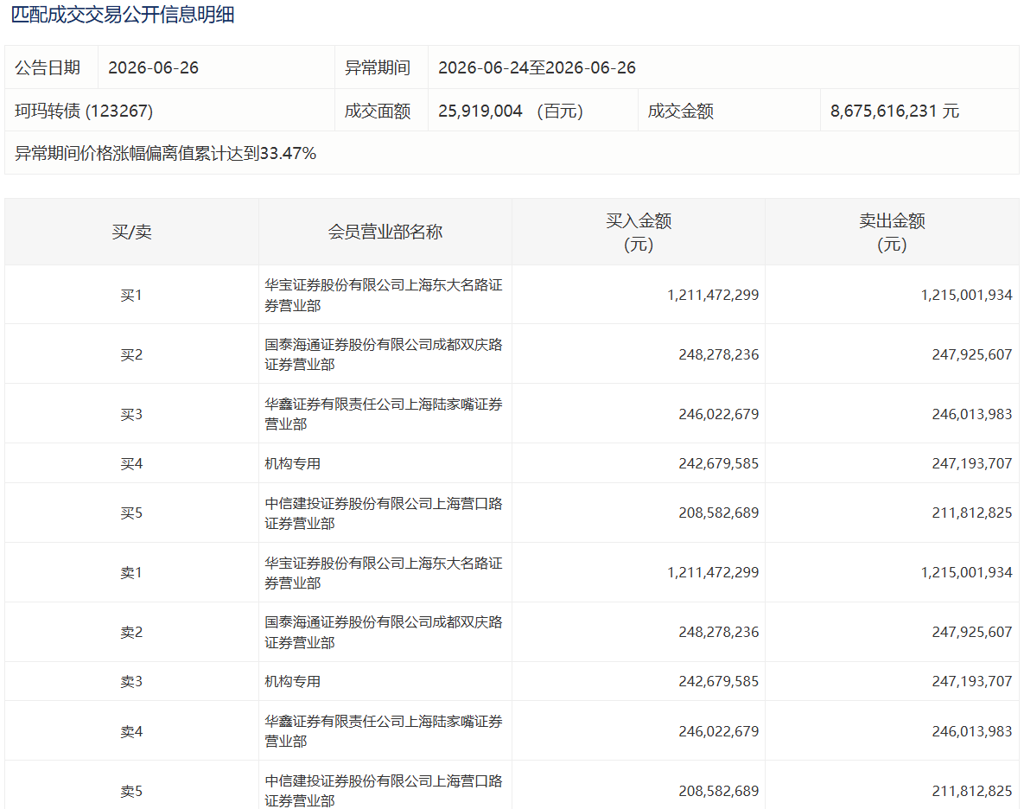Click sell amount 247,925,607 in 买2 row

972,354
